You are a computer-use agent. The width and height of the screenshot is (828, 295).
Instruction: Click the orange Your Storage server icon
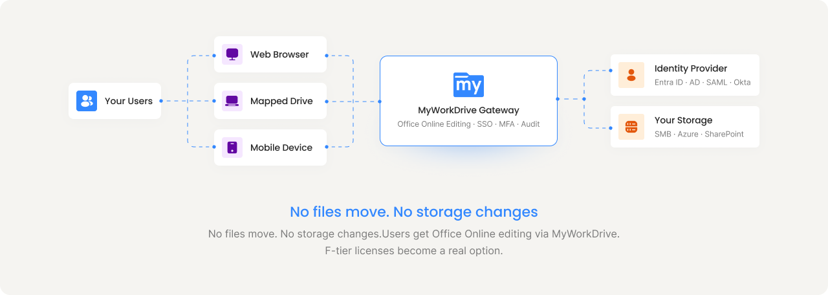(x=631, y=127)
